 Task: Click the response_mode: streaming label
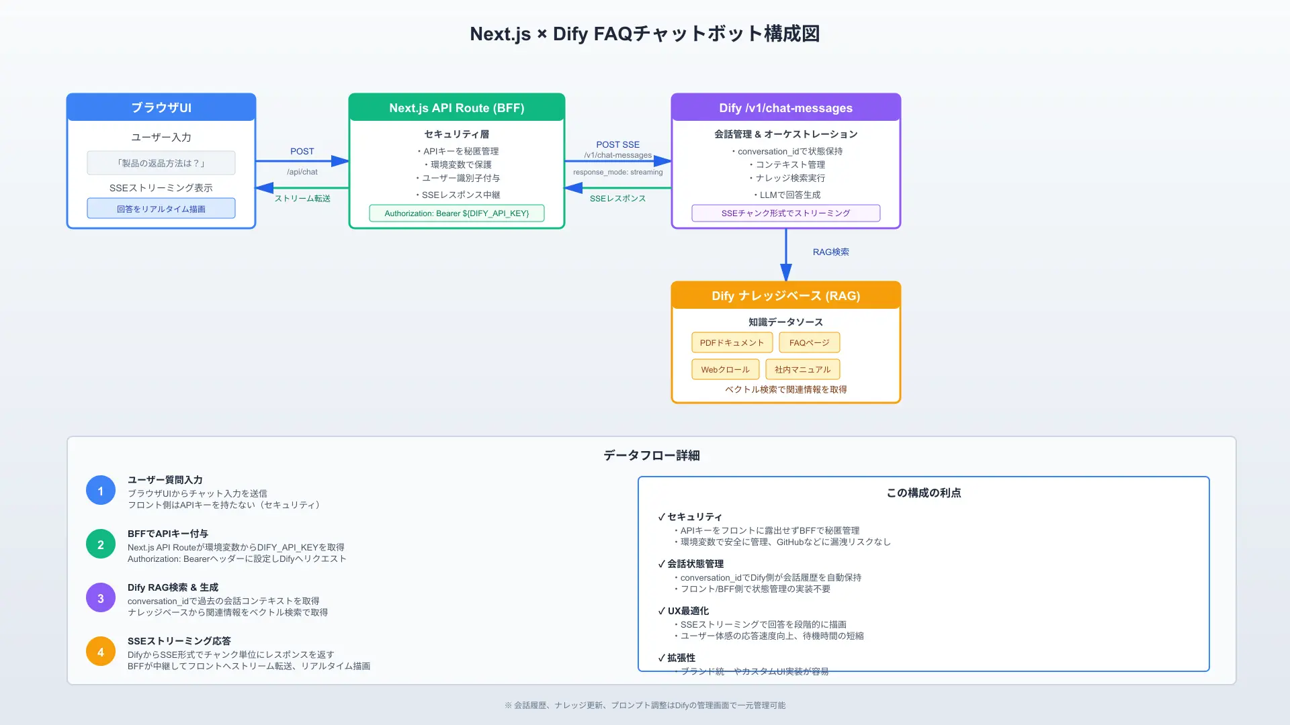point(618,173)
